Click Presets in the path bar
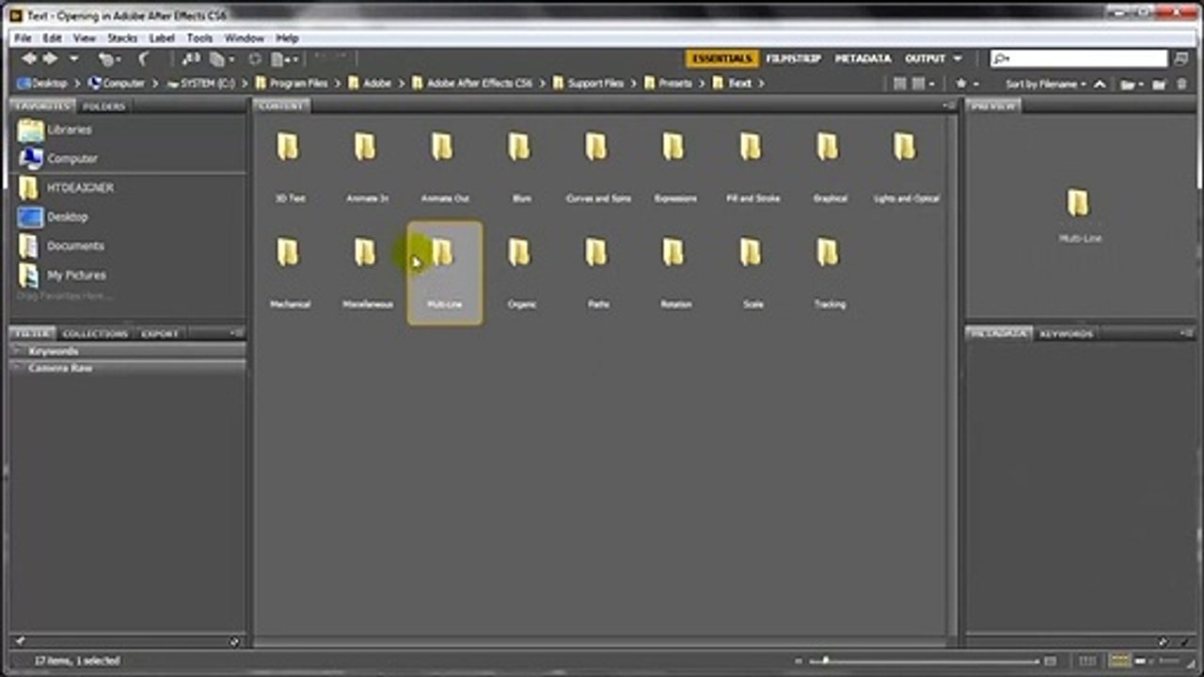Viewport: 1204px width, 677px height. [x=668, y=84]
